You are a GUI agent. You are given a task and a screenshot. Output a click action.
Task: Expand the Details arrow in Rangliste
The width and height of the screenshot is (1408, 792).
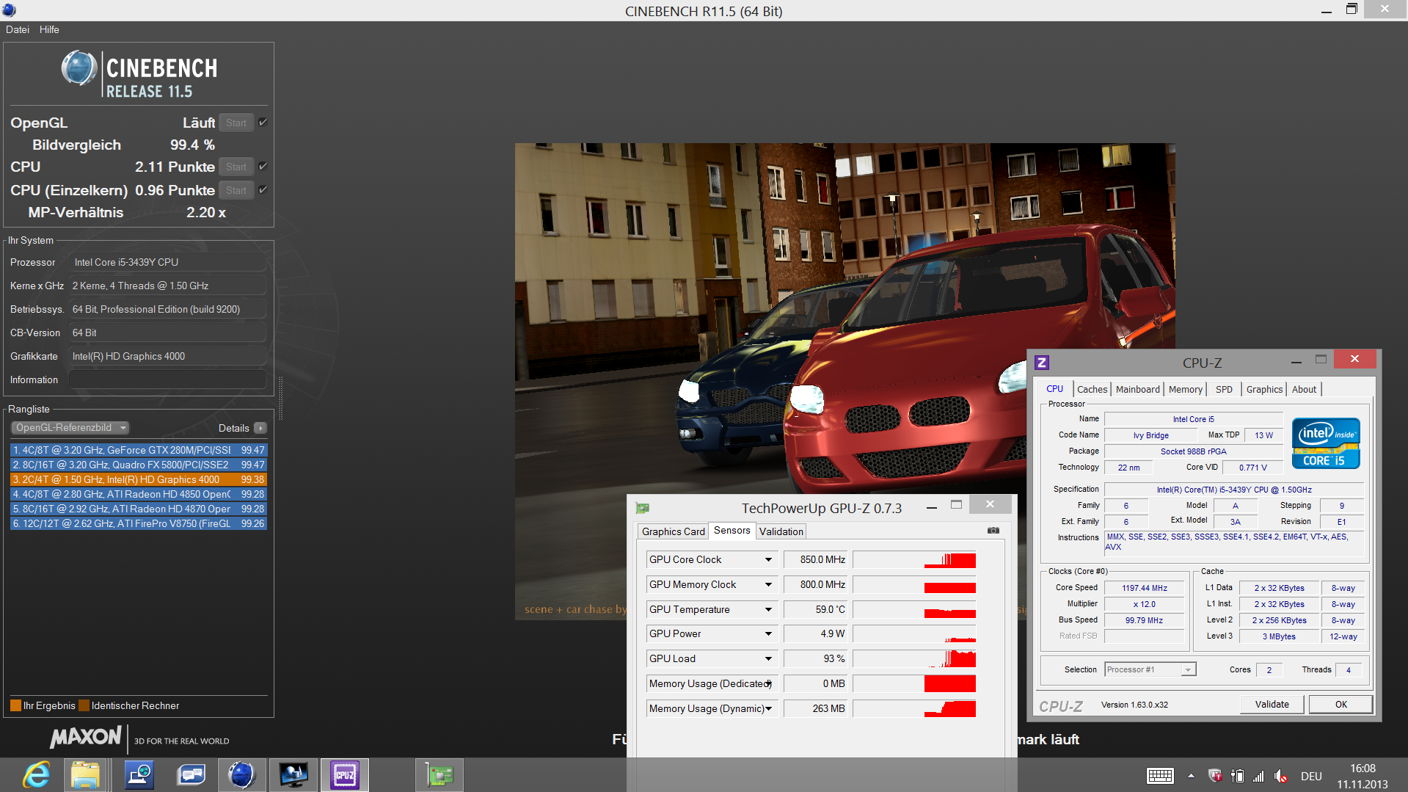[260, 428]
